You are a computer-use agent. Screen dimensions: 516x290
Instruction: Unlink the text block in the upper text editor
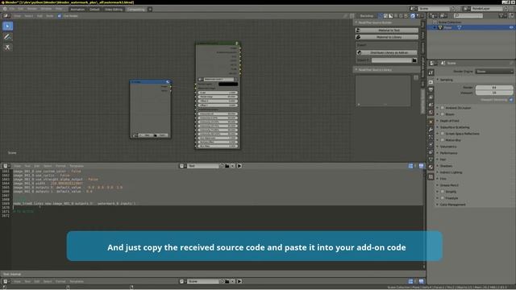click(233, 166)
